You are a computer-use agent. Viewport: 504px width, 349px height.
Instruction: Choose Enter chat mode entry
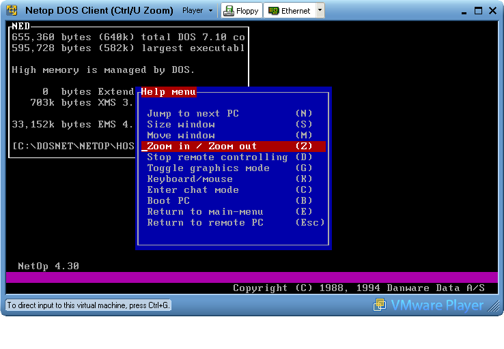point(234,190)
